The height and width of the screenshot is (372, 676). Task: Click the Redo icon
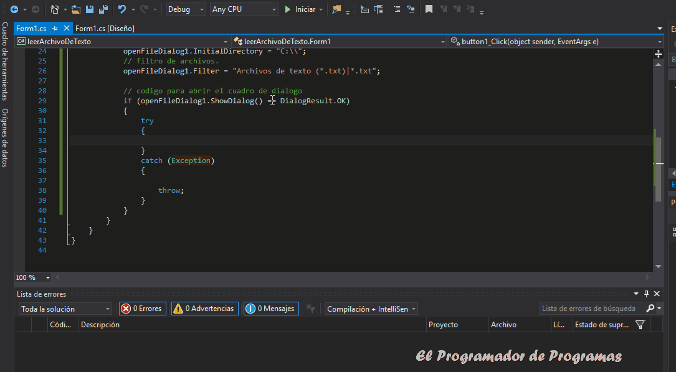(145, 9)
